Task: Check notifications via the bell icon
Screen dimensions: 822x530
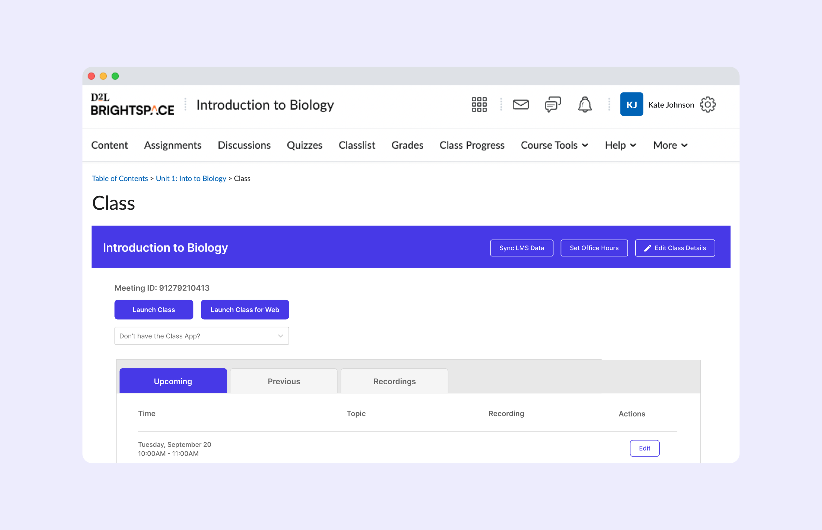Action: (x=584, y=105)
